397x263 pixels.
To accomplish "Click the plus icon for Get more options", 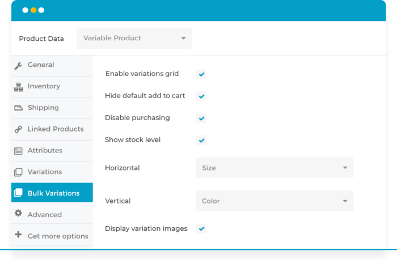I will (x=18, y=235).
